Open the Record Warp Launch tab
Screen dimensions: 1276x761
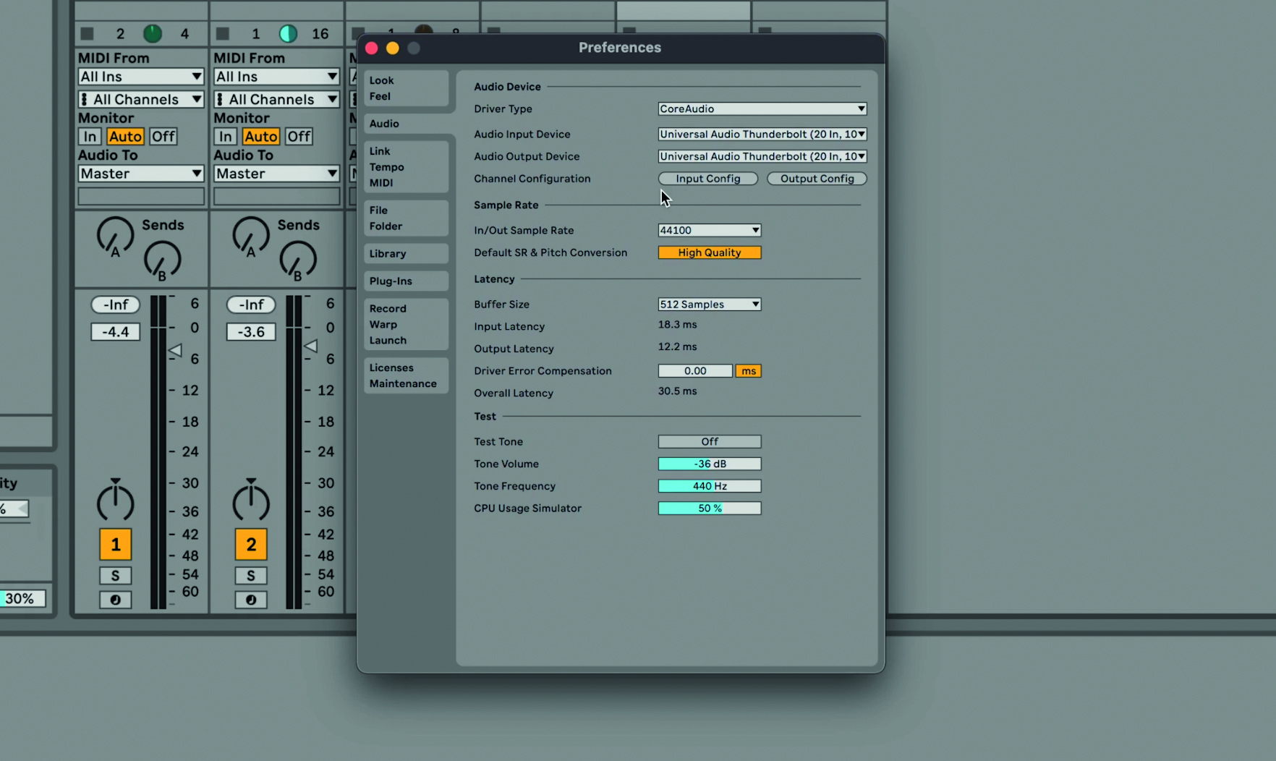coord(406,325)
